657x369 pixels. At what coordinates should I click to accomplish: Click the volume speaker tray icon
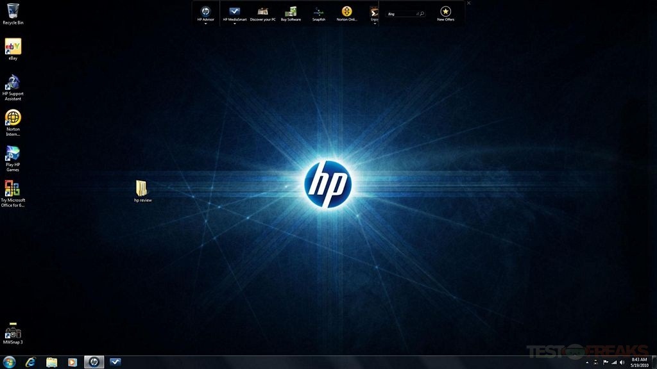pyautogui.click(x=622, y=363)
